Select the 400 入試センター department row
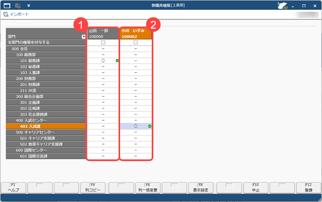This screenshot has height=202, width=322. point(45,120)
